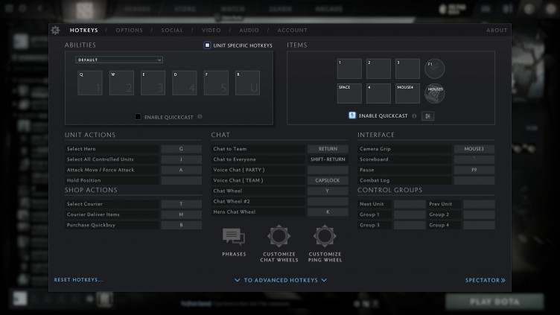This screenshot has height=315, width=560.
Task: Toggle Unit Specific Hotkeys checkbox
Action: click(208, 45)
